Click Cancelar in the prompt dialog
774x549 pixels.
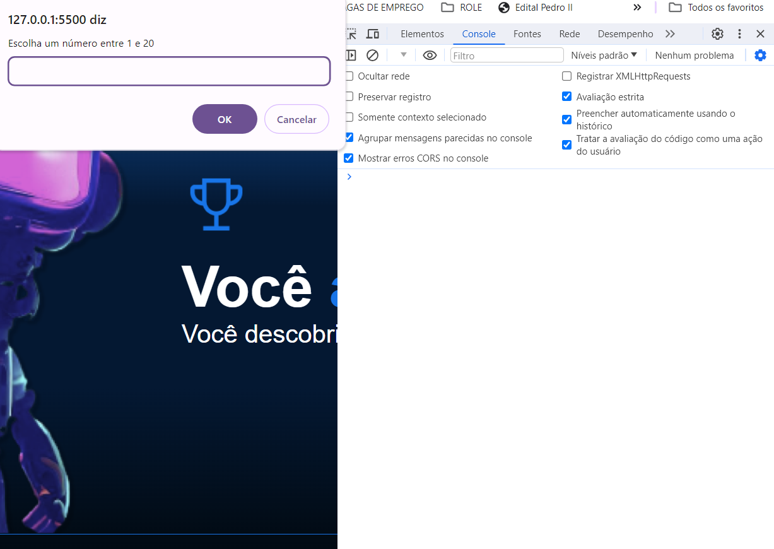(296, 119)
